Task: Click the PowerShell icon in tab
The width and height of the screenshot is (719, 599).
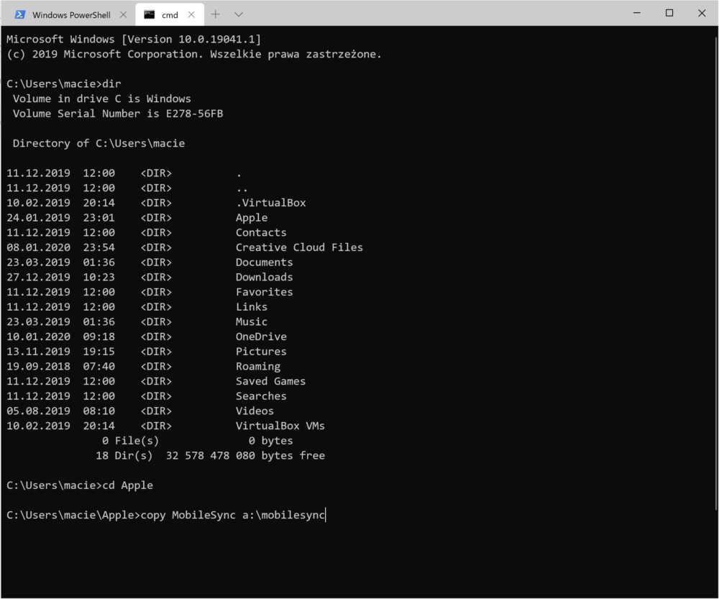Action: [x=19, y=14]
